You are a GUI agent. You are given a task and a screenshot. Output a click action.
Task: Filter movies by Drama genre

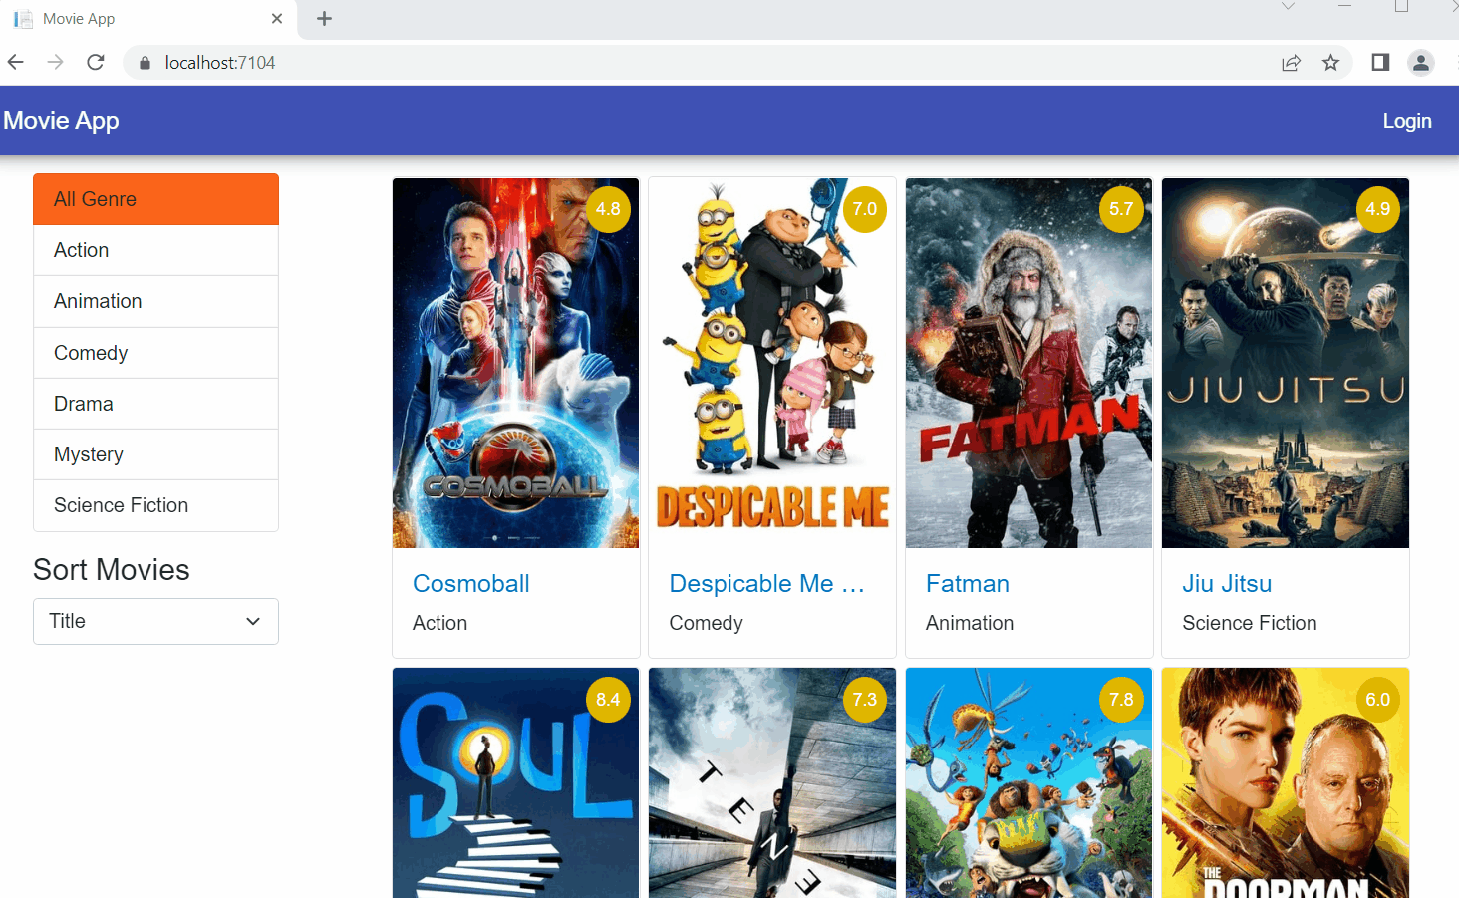point(155,404)
